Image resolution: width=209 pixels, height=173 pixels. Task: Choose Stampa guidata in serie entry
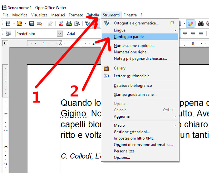pyautogui.click(x=140, y=95)
